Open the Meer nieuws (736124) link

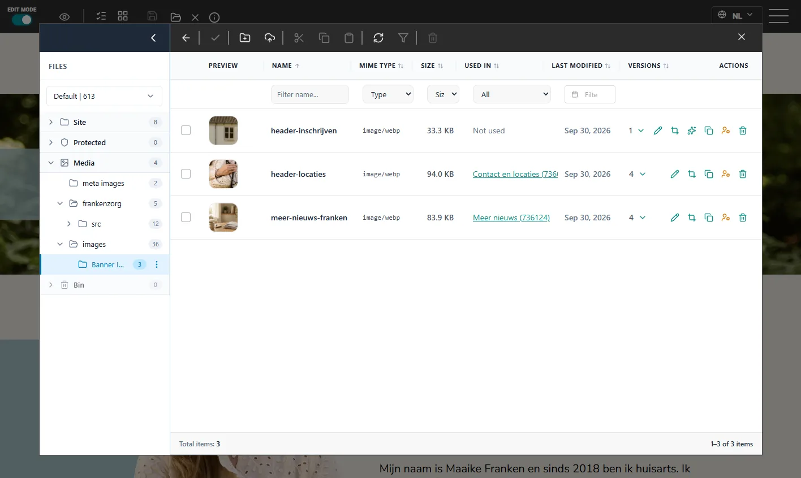click(511, 218)
